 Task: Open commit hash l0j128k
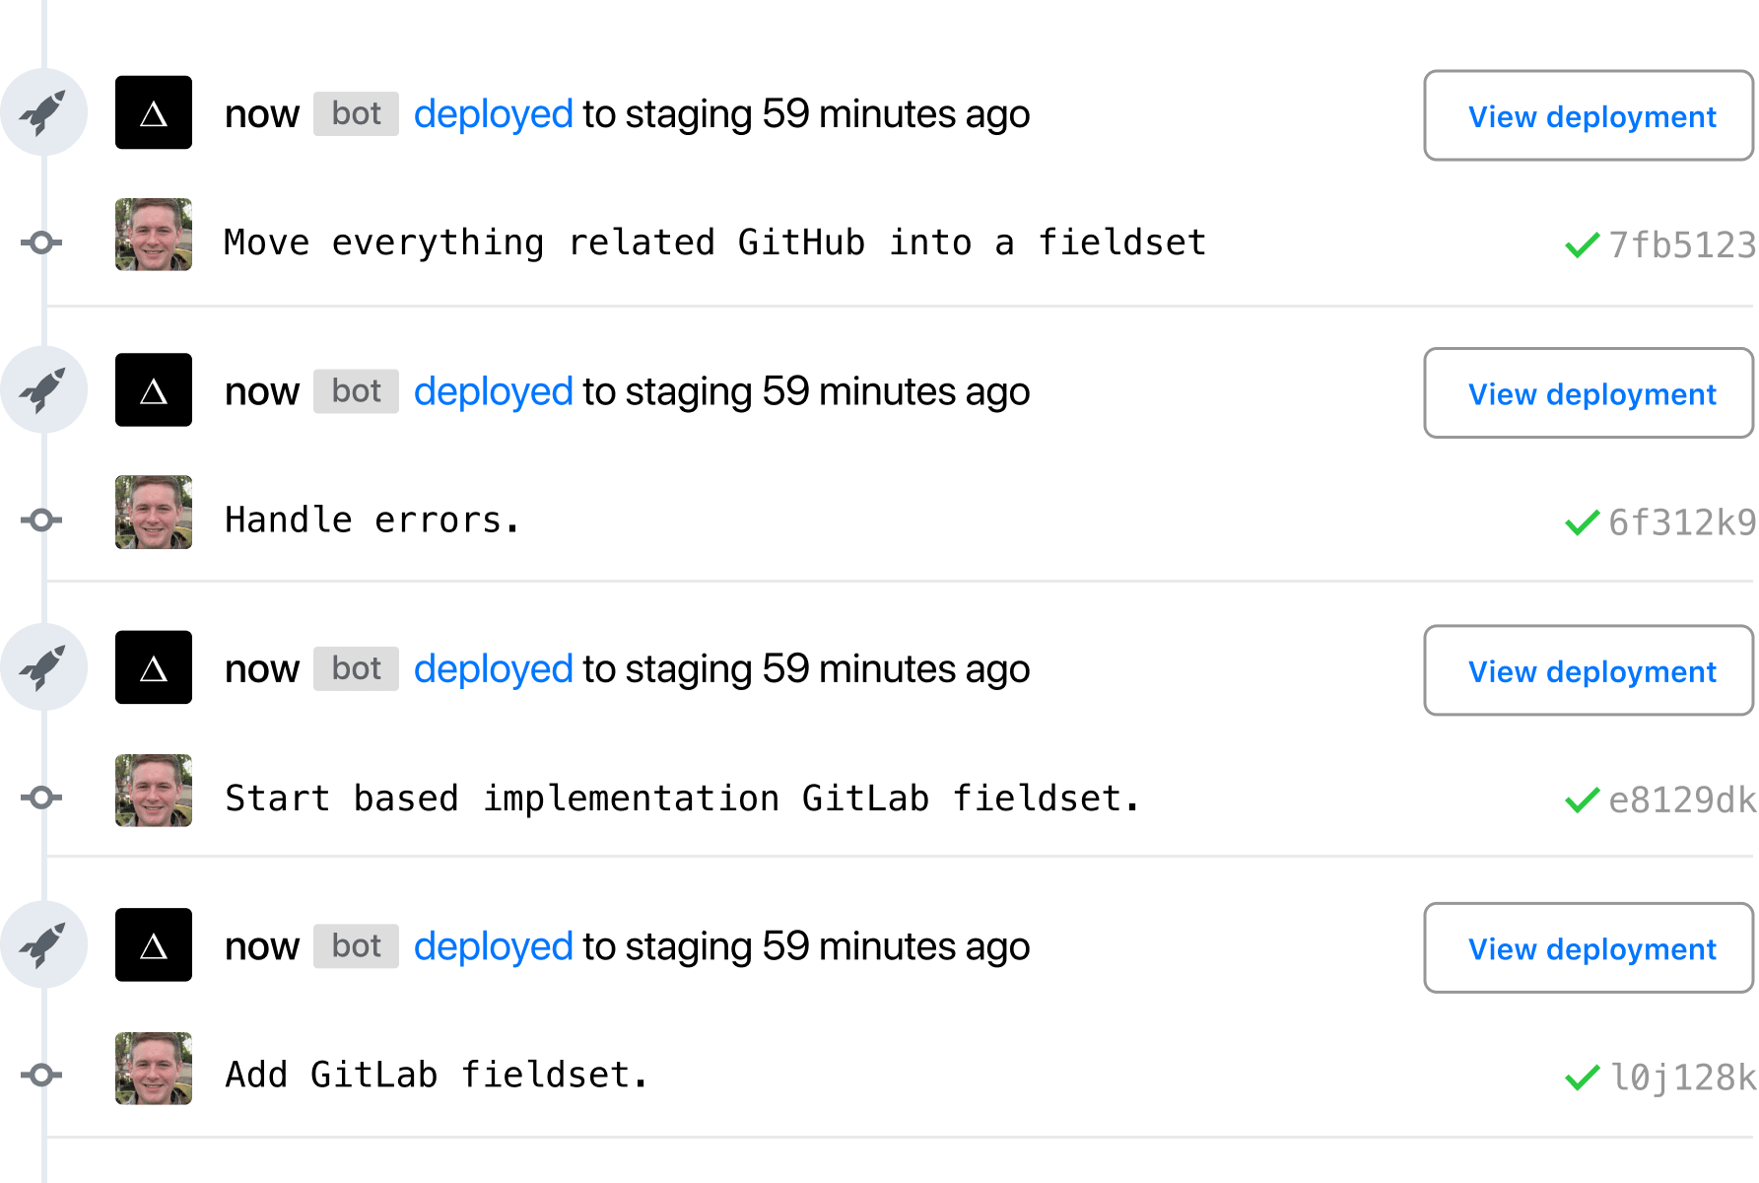[1681, 1078]
